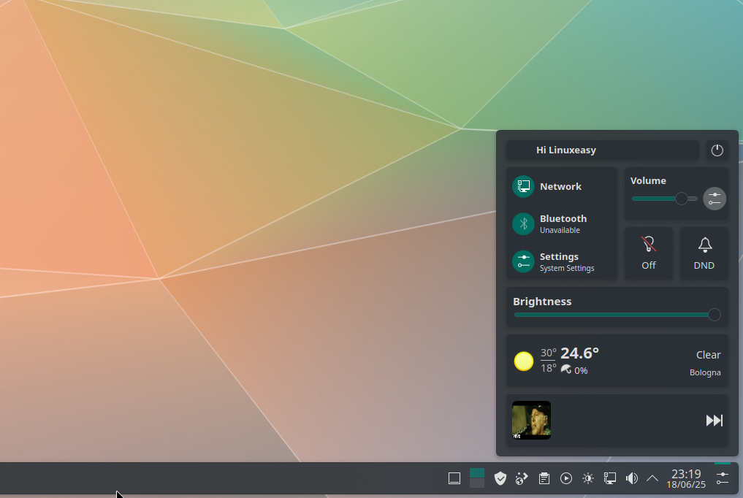Open the Network settings tile

(x=561, y=187)
